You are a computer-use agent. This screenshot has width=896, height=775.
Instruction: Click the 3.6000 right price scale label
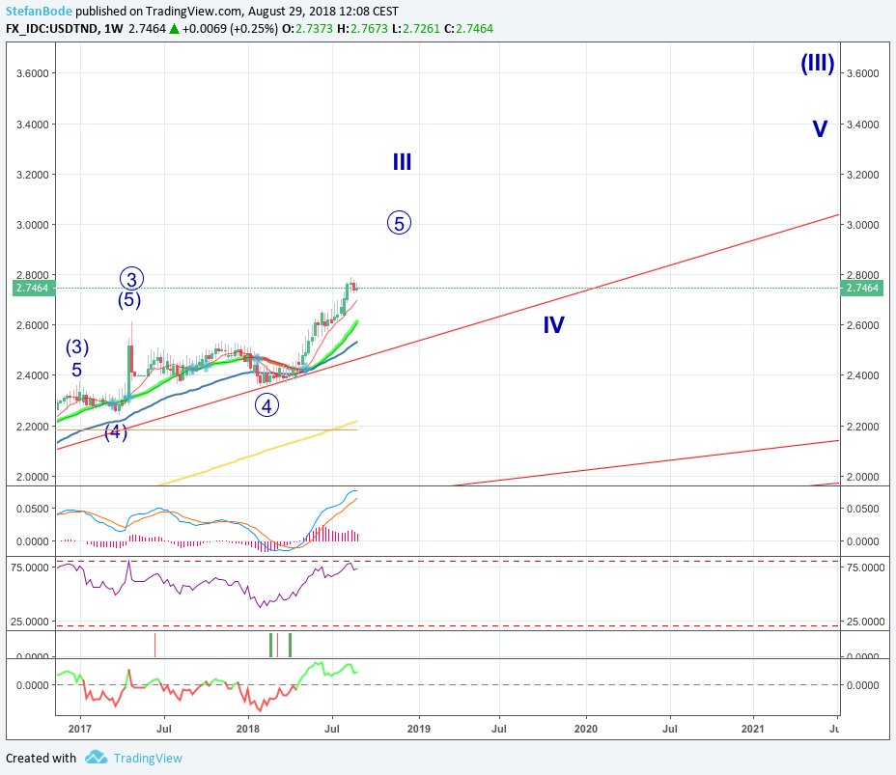click(x=862, y=73)
